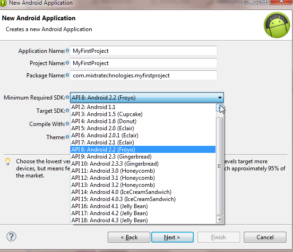Click the Application Name text field
293x252 pixels.
pyautogui.click(x=144, y=51)
